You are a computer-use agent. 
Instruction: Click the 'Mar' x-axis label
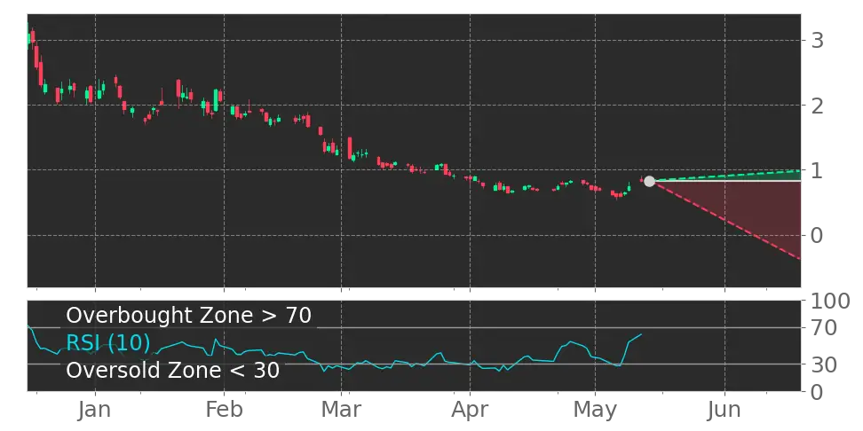click(x=341, y=410)
